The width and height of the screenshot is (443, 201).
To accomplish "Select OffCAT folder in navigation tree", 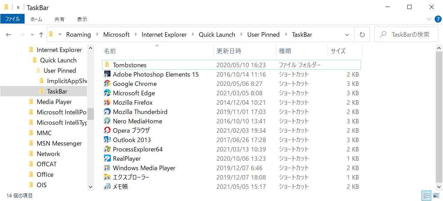I will [x=47, y=164].
